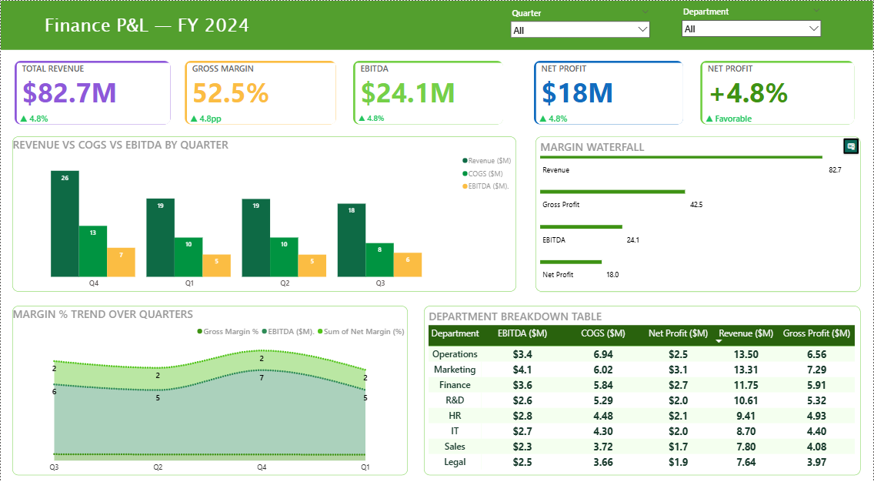This screenshot has height=482, width=874.
Task: Click the small chevron above the Quarter slicer
Action: click(645, 13)
